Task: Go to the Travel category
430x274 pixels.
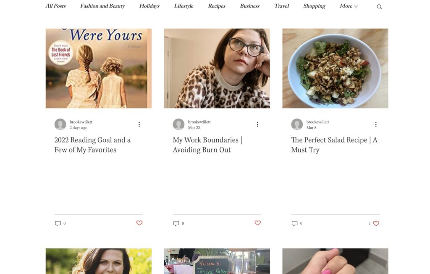Action: tap(281, 6)
